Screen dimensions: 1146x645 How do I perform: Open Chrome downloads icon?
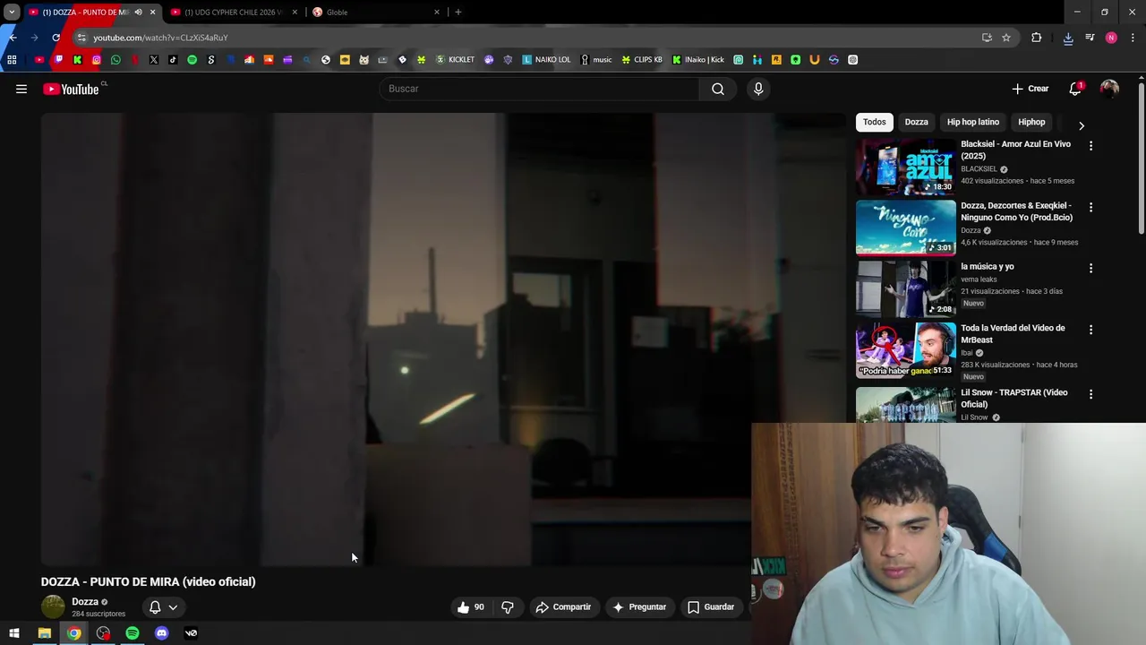(1068, 38)
